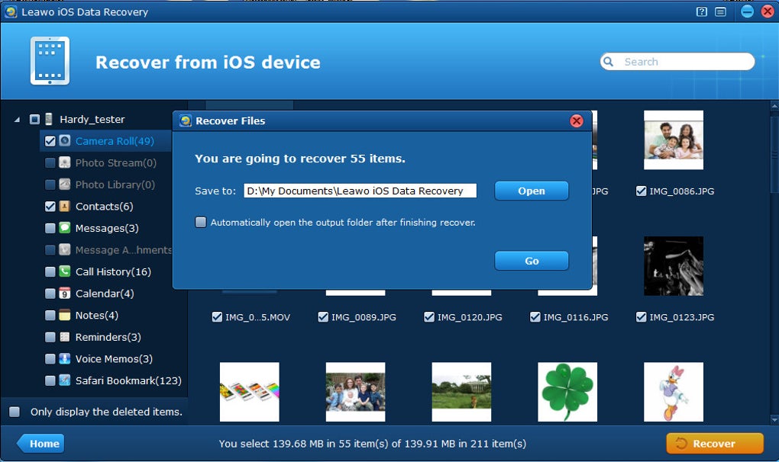Uncheck the Camera Roll checkbox

point(50,141)
